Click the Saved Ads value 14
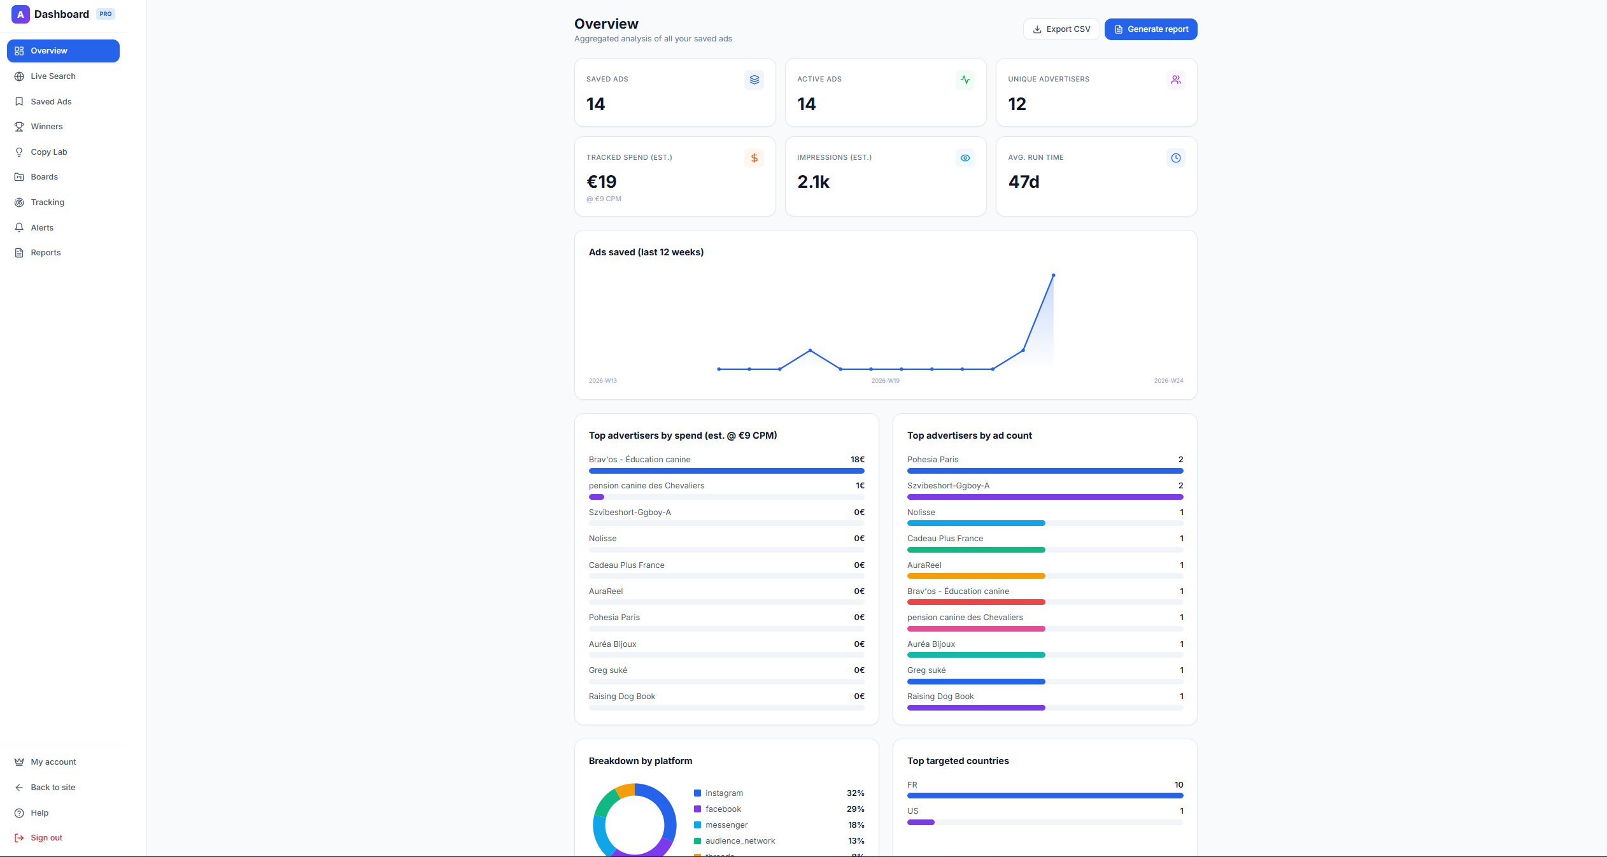This screenshot has height=857, width=1607. [x=596, y=104]
